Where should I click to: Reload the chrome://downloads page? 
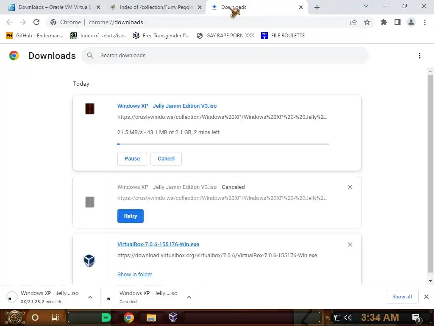point(36,22)
